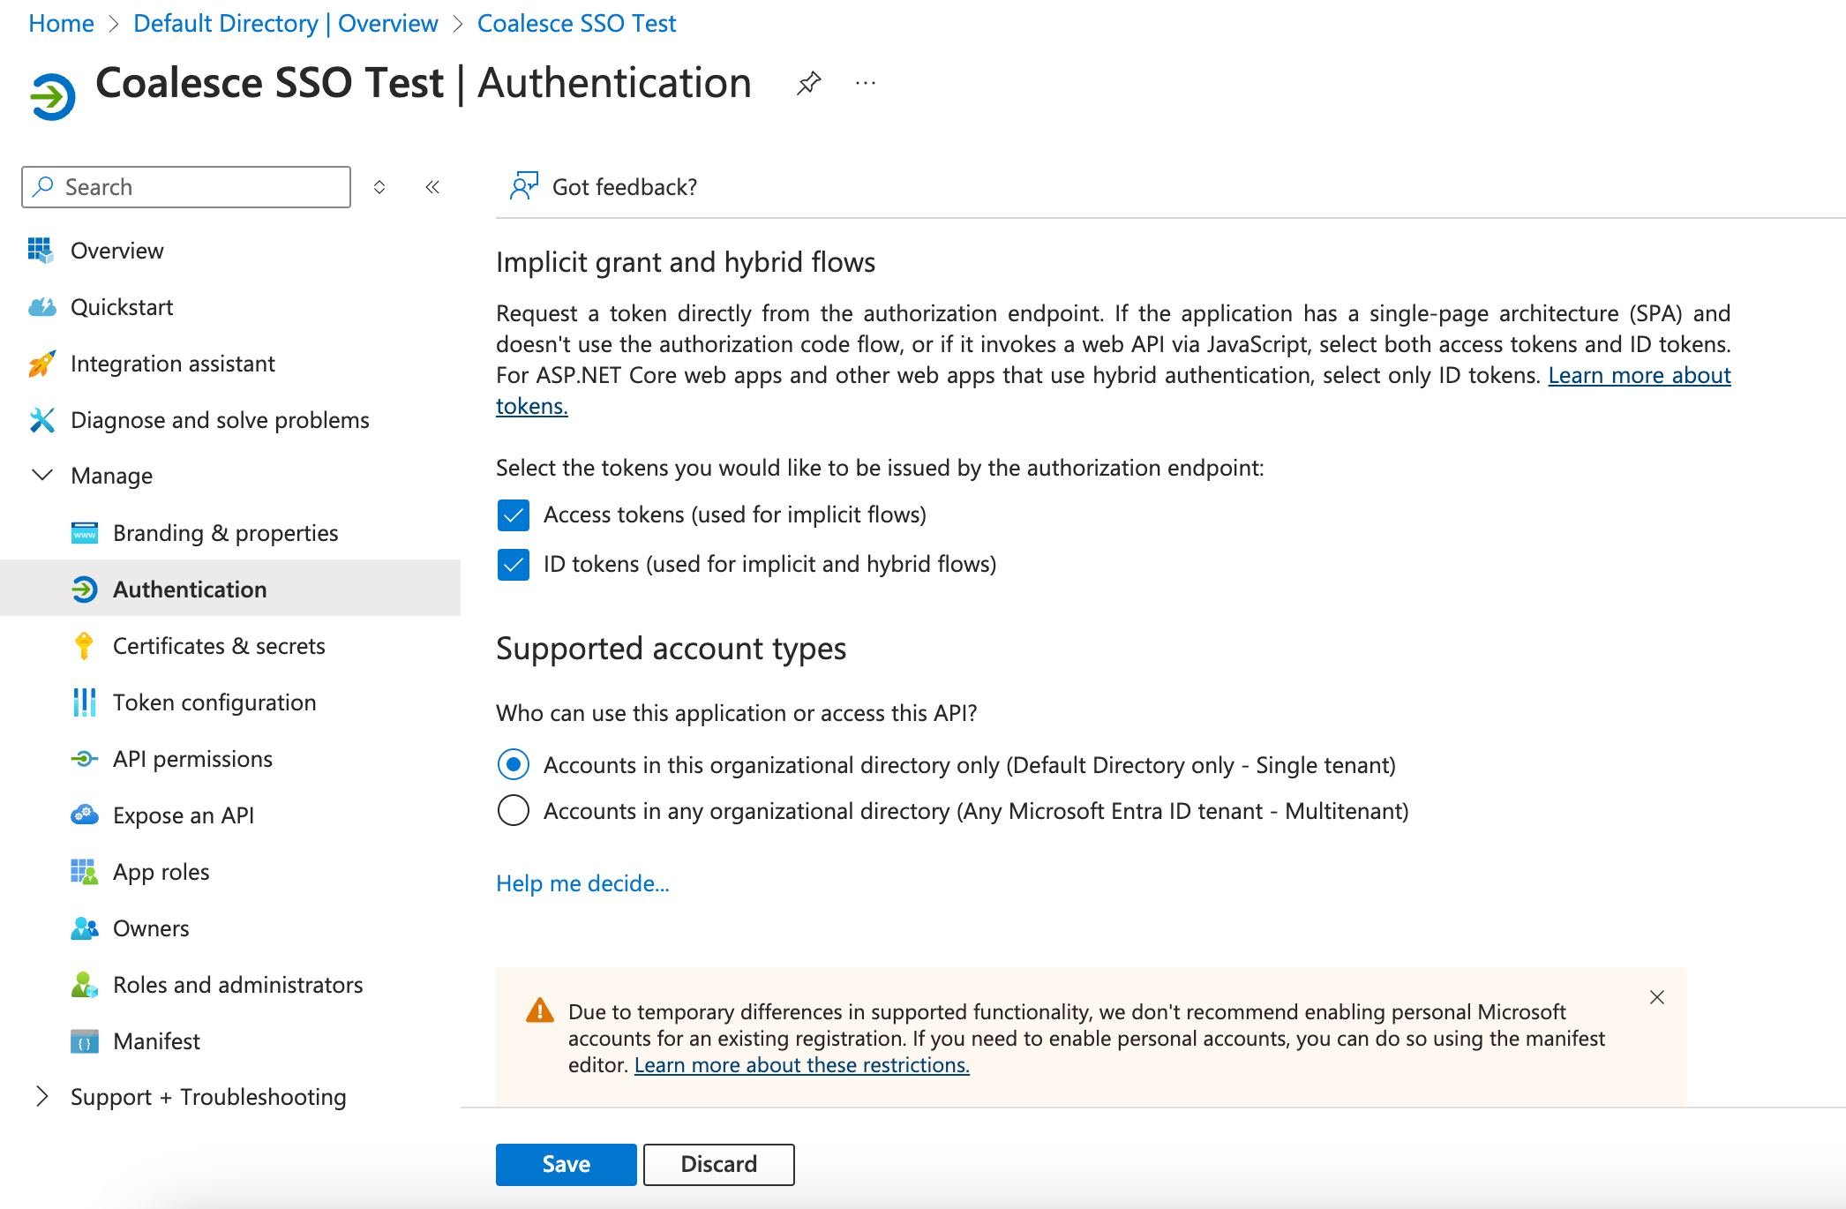Click the Integration assistant rocket icon
Screen dimensions: 1846x1209
click(41, 364)
